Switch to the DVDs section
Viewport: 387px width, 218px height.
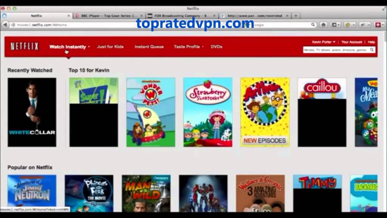(217, 47)
